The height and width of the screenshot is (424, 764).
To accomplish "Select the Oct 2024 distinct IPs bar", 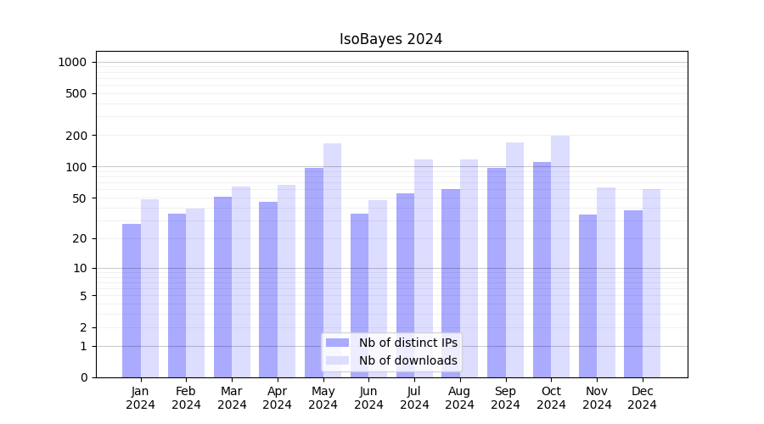I will pos(542,270).
